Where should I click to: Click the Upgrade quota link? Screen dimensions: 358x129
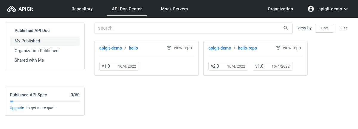(x=17, y=108)
